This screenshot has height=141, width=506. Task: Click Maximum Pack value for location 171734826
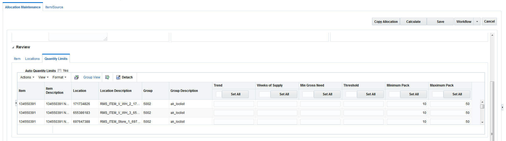[450, 104]
